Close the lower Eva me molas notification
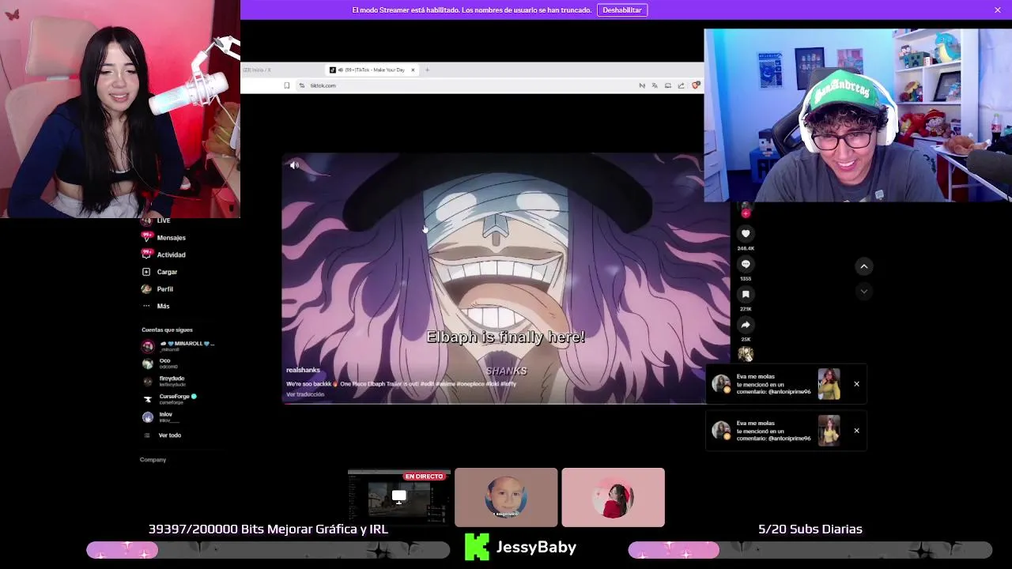 coord(856,431)
